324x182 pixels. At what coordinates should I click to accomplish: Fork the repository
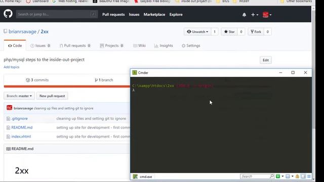(256, 32)
